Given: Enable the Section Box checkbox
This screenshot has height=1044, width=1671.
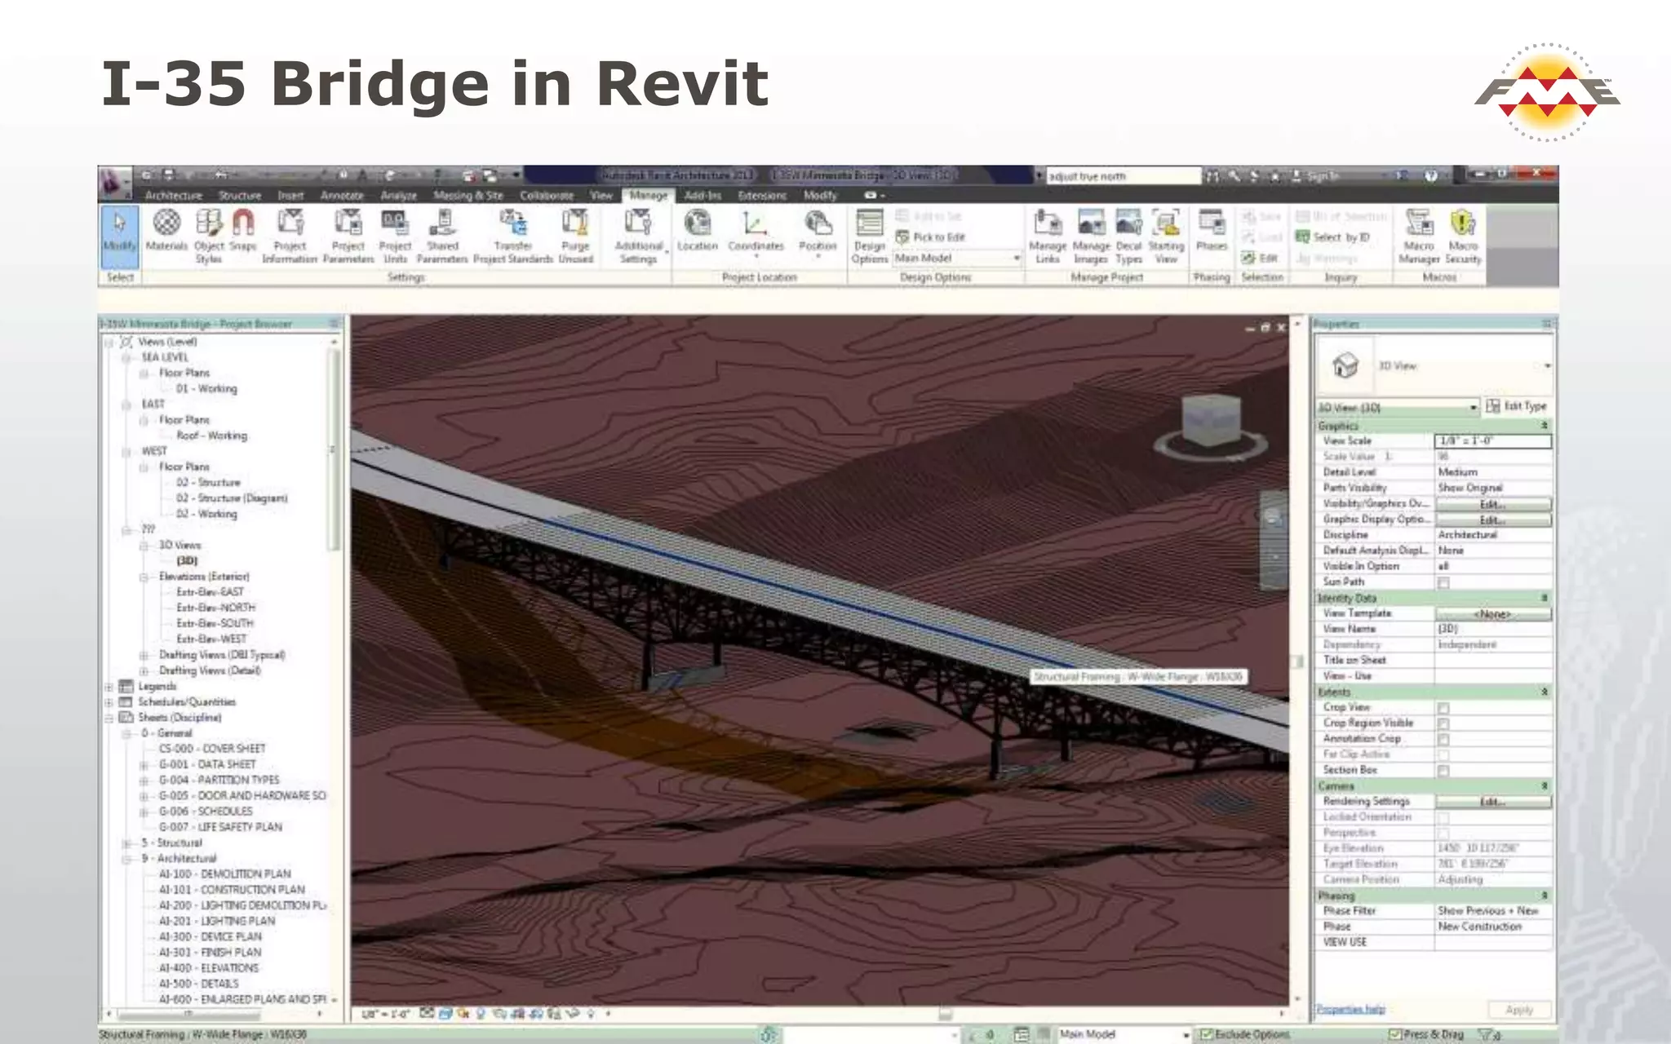Looking at the screenshot, I should tap(1443, 771).
